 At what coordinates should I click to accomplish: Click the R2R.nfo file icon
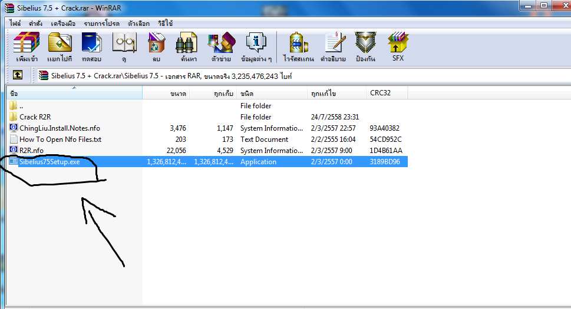[x=14, y=150]
